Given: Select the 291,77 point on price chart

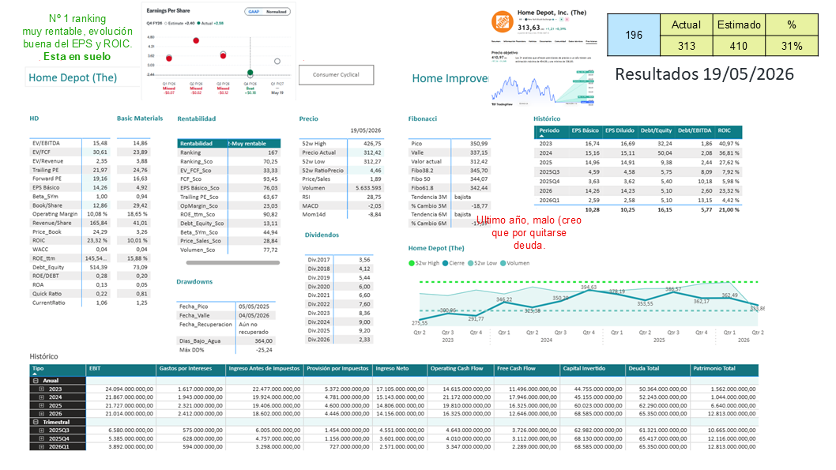Looking at the screenshot, I should pyautogui.click(x=476, y=314).
